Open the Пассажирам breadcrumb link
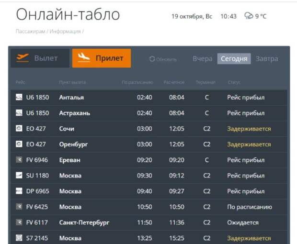297x244 pixels. pos(31,32)
